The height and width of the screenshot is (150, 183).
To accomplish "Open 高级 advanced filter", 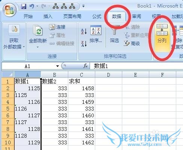I will (x=132, y=44).
